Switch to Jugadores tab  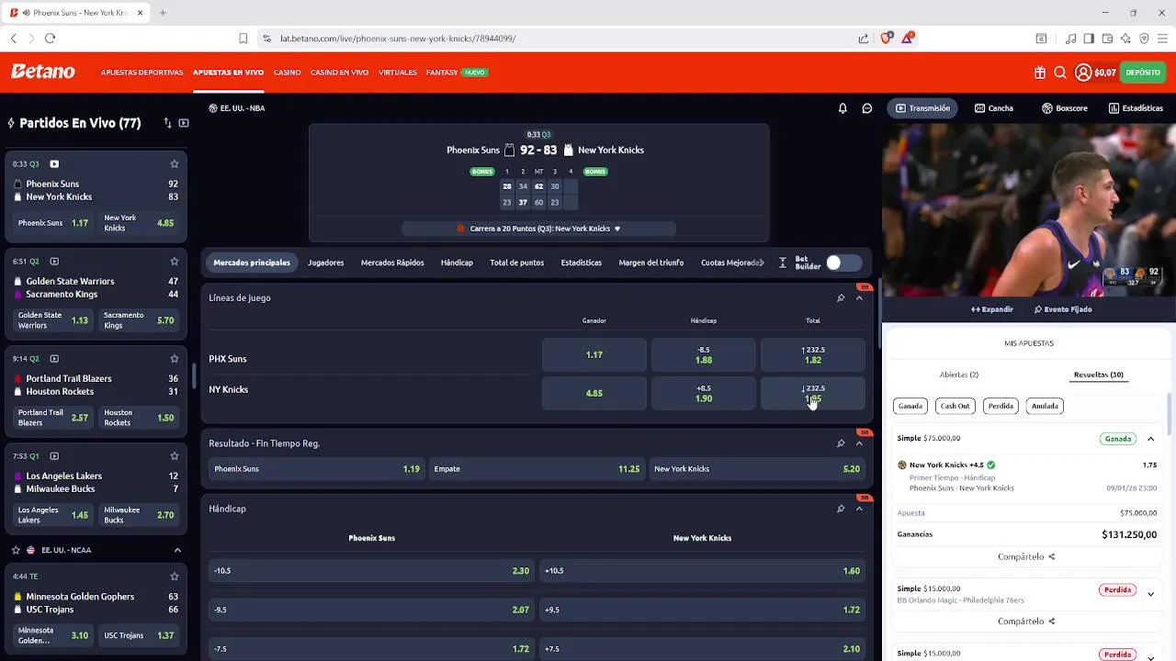[325, 263]
